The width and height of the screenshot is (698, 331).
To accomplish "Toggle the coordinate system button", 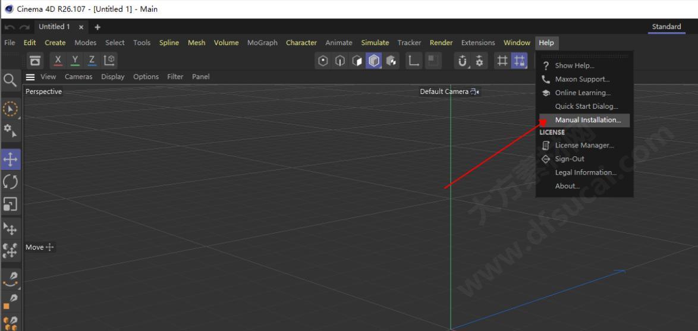I will [109, 61].
